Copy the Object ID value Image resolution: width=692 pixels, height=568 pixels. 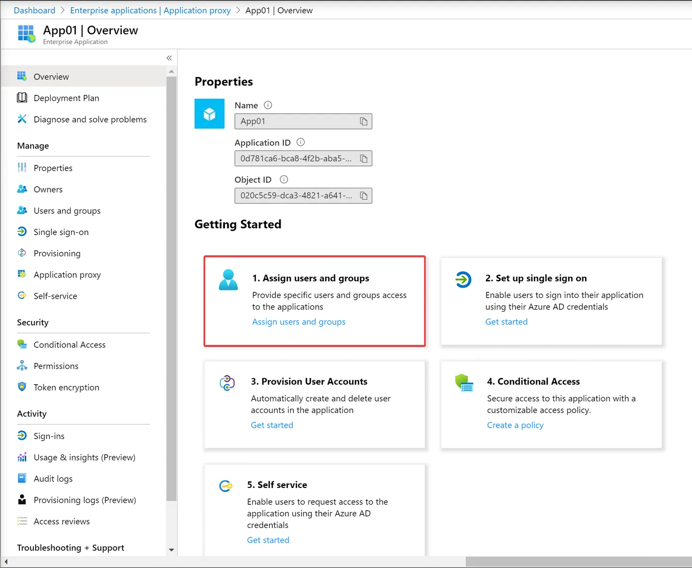pos(364,196)
